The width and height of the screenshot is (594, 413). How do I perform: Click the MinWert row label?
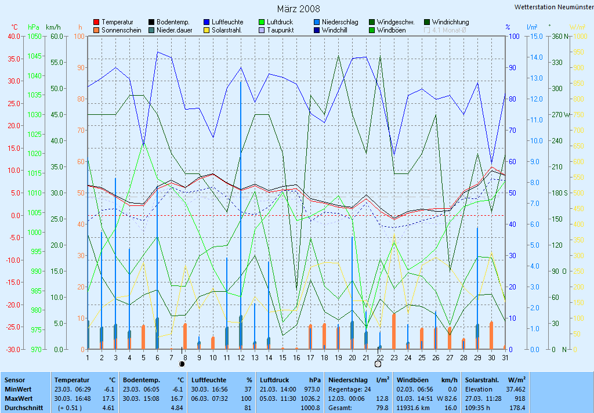coord(18,389)
